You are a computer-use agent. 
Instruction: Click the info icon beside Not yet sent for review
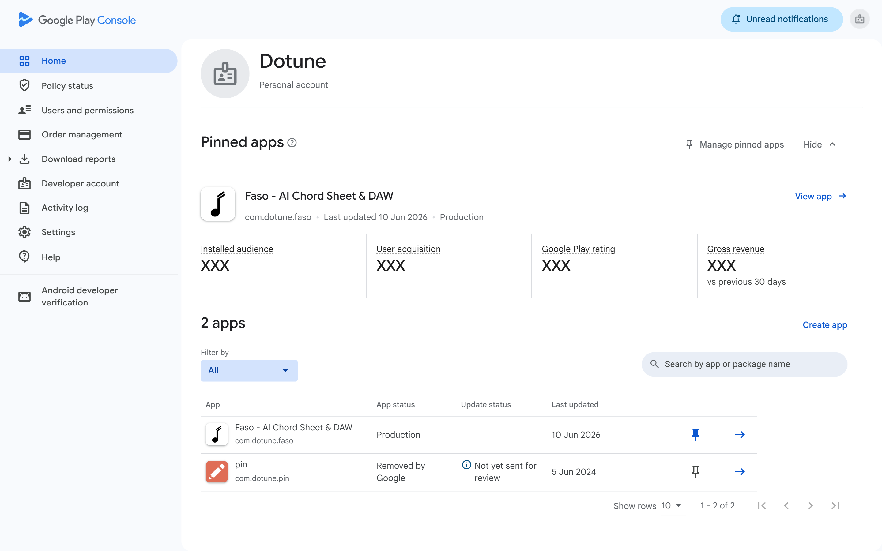coord(466,465)
